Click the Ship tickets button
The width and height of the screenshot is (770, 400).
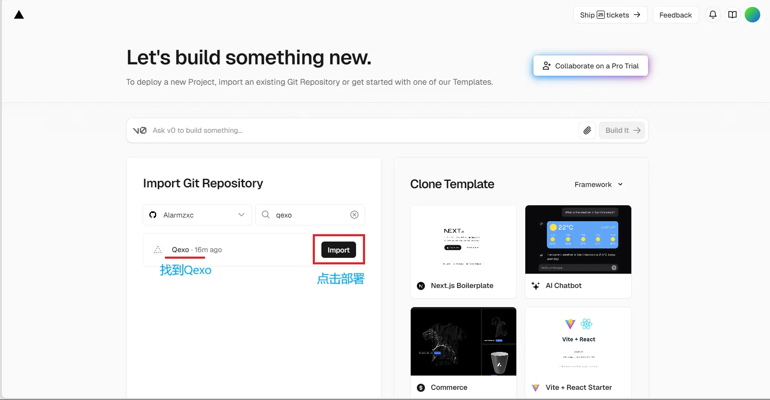610,15
